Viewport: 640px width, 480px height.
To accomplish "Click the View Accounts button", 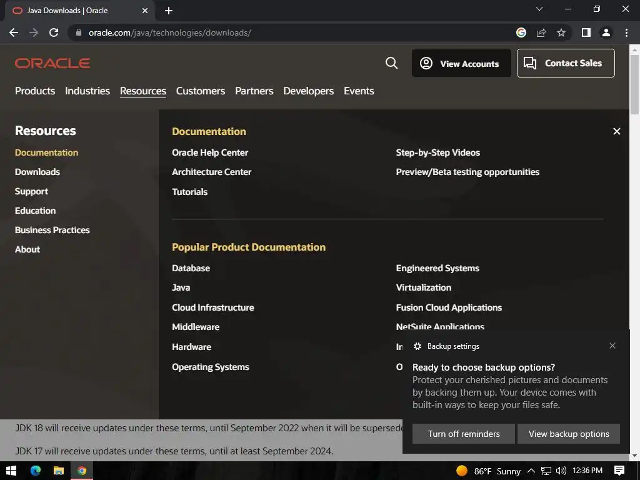I will 461,63.
